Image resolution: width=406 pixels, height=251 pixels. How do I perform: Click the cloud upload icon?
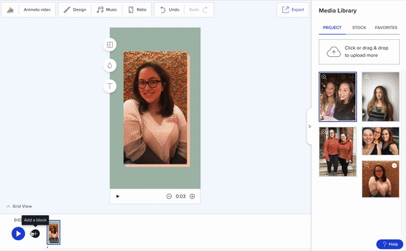(x=334, y=51)
